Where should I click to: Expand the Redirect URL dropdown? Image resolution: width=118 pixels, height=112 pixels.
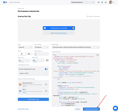pos(76,47)
